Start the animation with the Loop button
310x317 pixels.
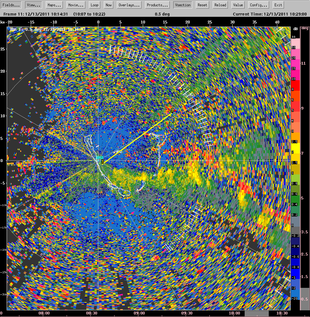pyautogui.click(x=94, y=5)
